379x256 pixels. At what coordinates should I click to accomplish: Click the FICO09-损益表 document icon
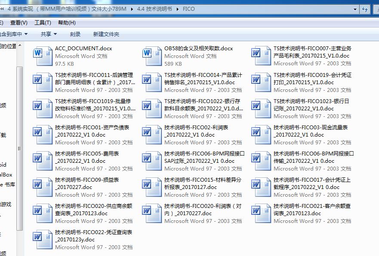coord(43,187)
